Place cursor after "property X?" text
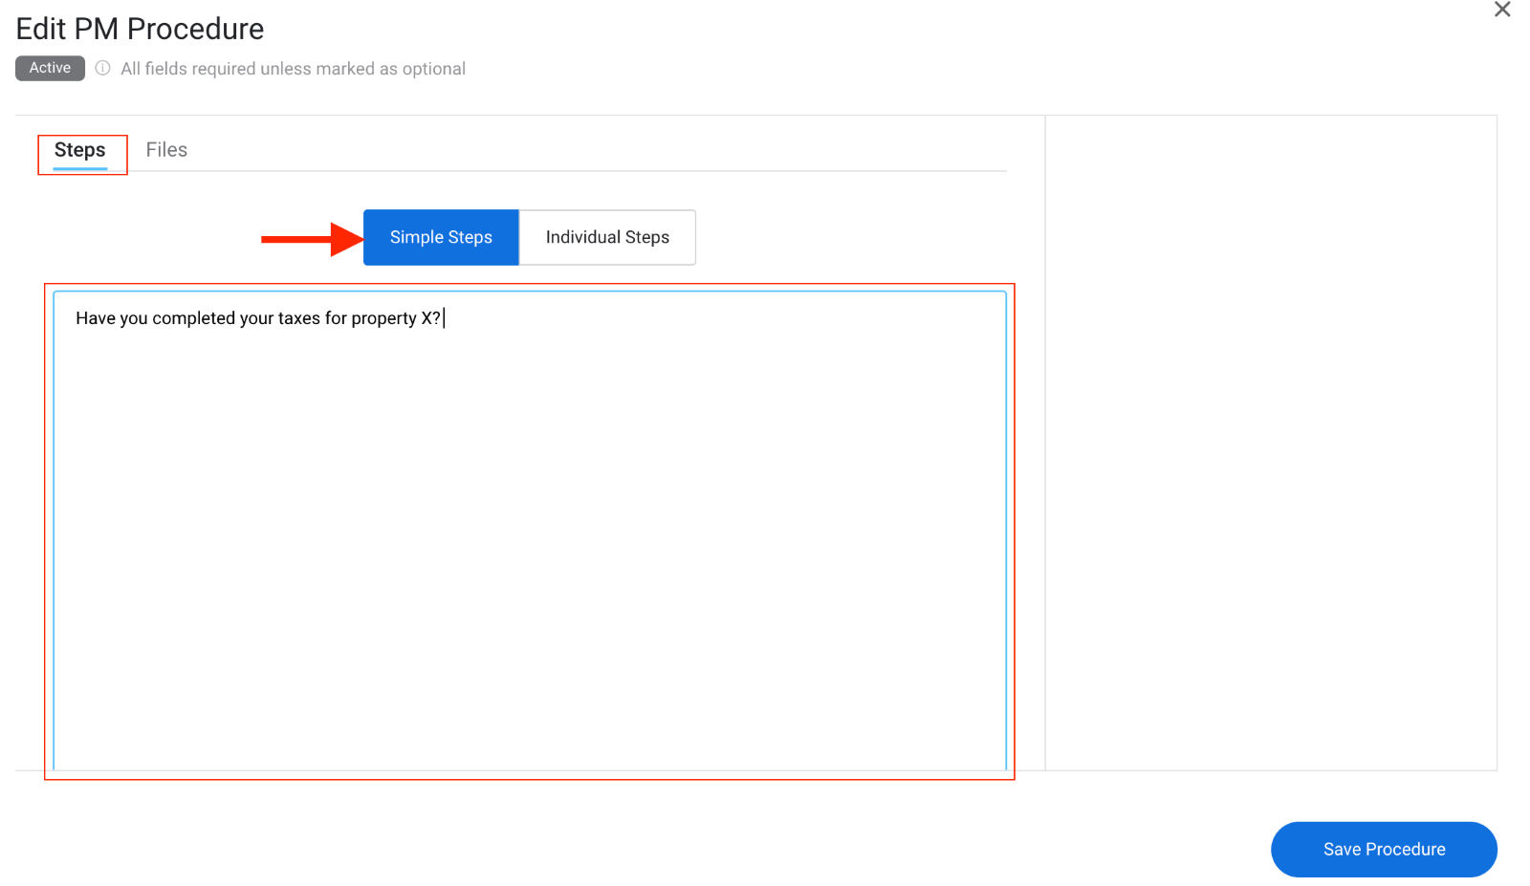Screen dimensions: 1530x886 pyautogui.click(x=443, y=318)
